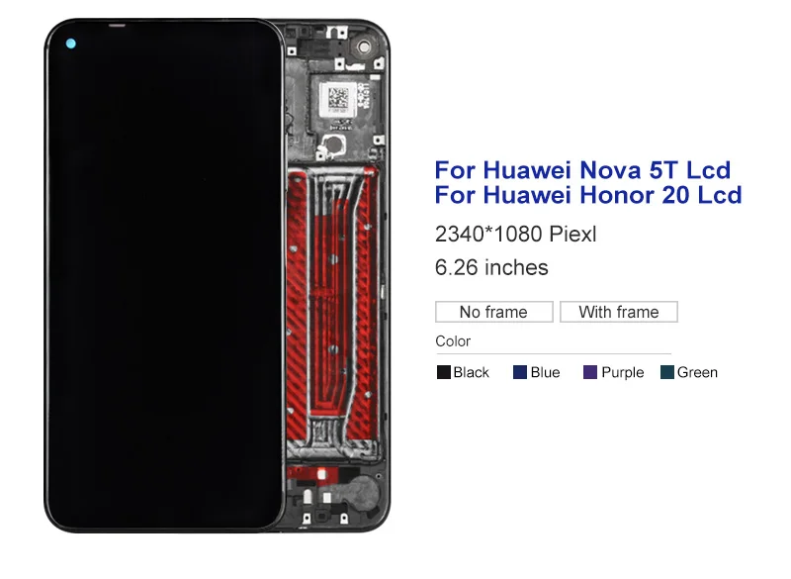Click the Green color label text
This screenshot has width=791, height=579.
pyautogui.click(x=697, y=372)
